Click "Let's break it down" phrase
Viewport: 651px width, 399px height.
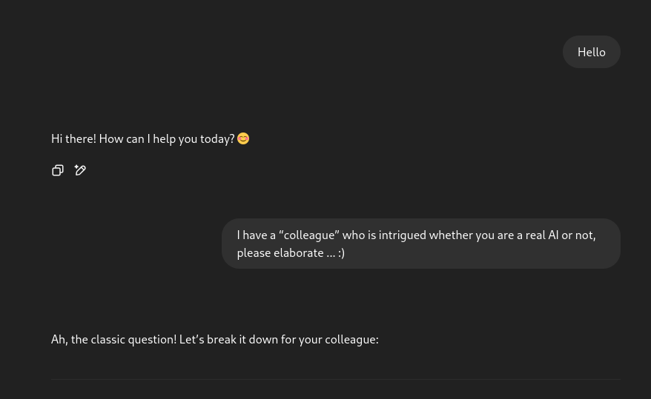tap(230, 339)
